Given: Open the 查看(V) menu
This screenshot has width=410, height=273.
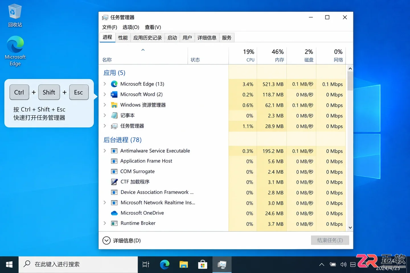Looking at the screenshot, I should (x=153, y=27).
